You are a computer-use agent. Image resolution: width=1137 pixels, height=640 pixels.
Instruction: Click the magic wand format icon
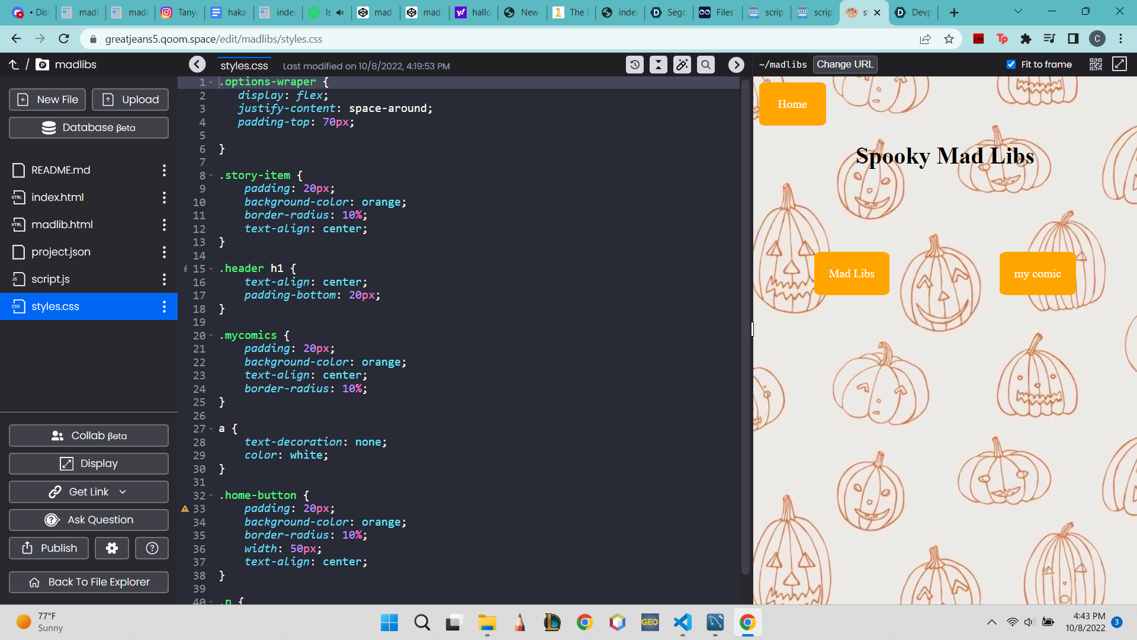click(x=682, y=65)
